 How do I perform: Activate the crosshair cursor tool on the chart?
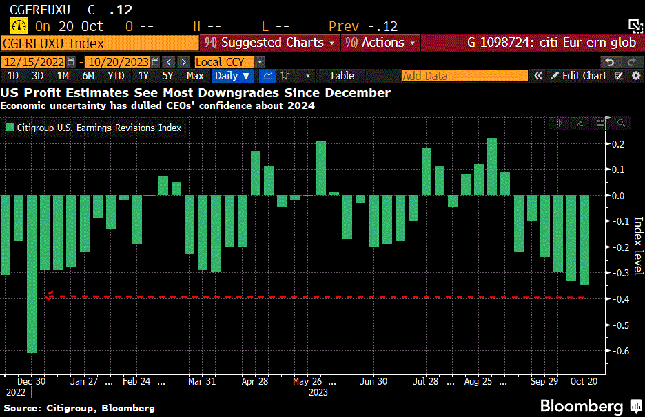559,123
